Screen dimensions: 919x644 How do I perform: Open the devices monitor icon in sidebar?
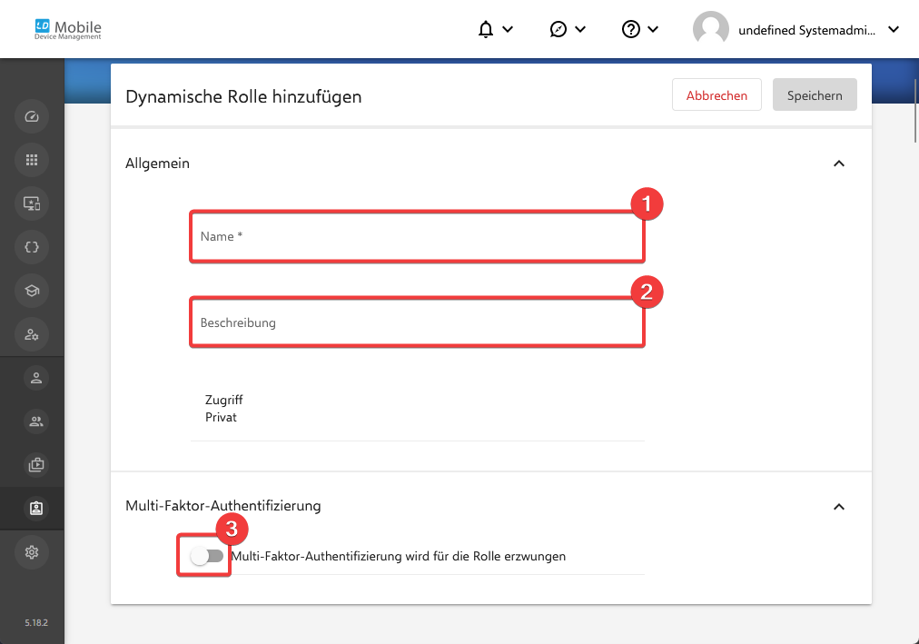pyautogui.click(x=32, y=203)
